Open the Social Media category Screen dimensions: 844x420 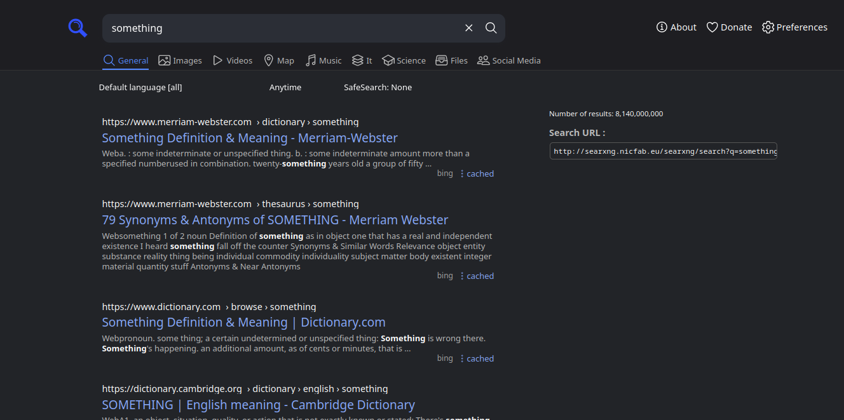click(508, 60)
